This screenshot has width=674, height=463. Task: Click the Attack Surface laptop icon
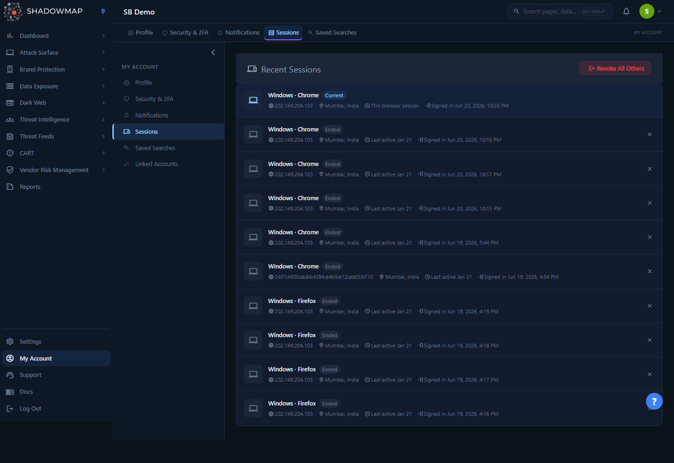10,52
